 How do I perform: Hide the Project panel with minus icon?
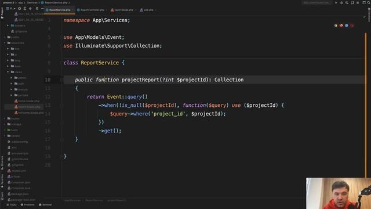click(42, 9)
